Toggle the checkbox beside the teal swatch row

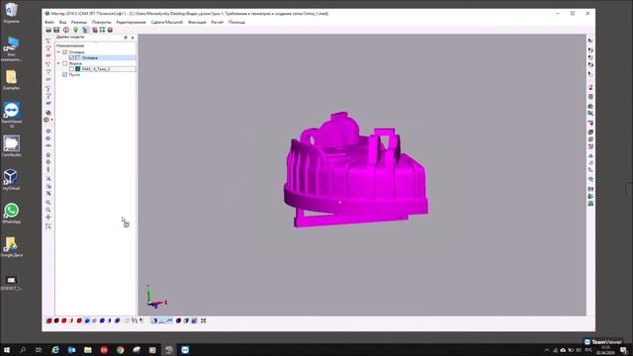point(71,69)
